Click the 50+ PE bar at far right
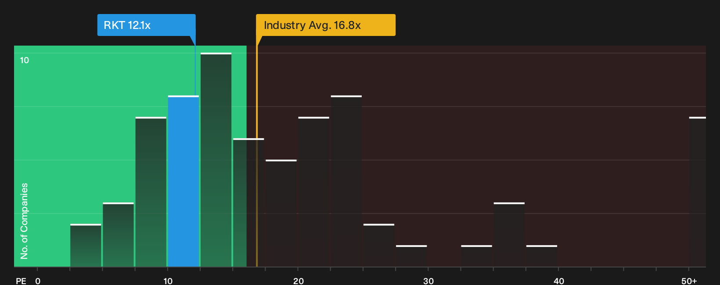 tap(698, 192)
